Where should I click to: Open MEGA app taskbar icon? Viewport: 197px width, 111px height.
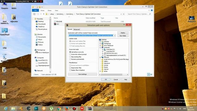pyautogui.click(x=82, y=109)
